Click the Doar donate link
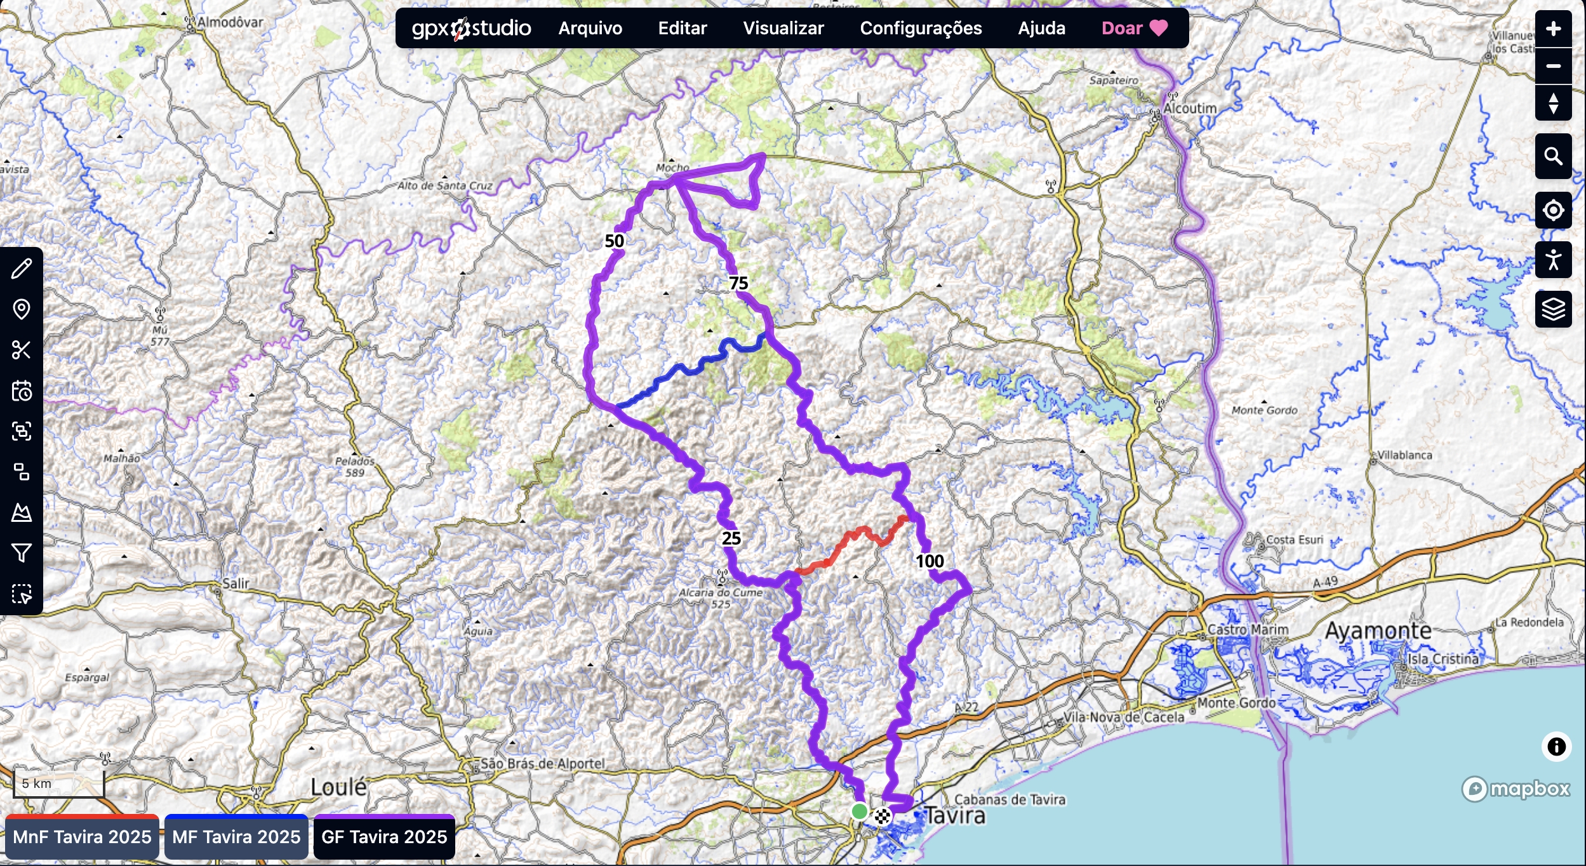Screen dimensions: 1586x866 pos(1135,28)
